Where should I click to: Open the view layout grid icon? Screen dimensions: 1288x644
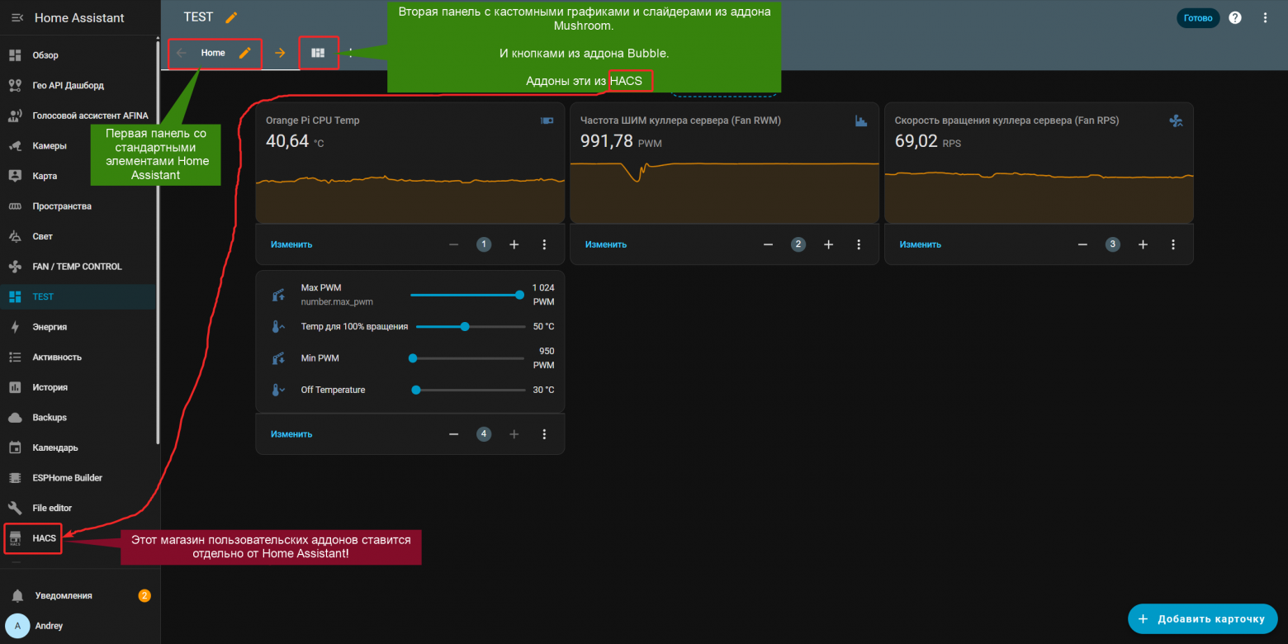pos(319,52)
